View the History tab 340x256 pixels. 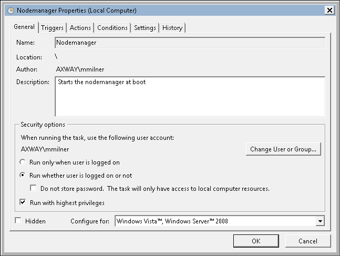172,28
